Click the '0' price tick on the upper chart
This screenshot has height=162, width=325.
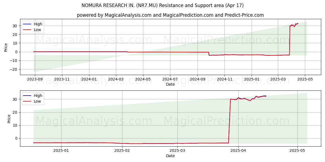[x=17, y=52]
